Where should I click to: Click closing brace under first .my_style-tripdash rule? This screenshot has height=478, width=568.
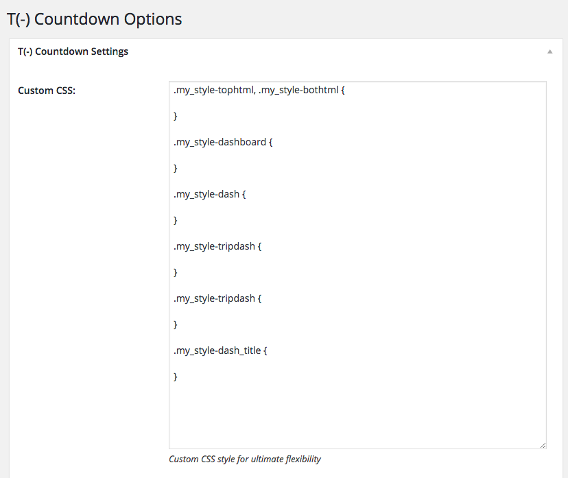click(176, 272)
